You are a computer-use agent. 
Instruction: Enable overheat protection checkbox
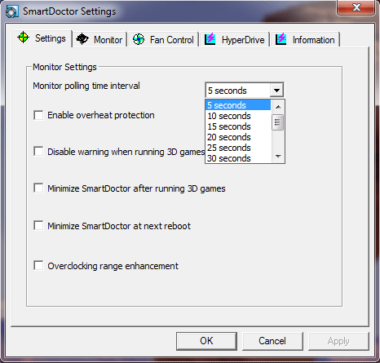[x=38, y=115]
